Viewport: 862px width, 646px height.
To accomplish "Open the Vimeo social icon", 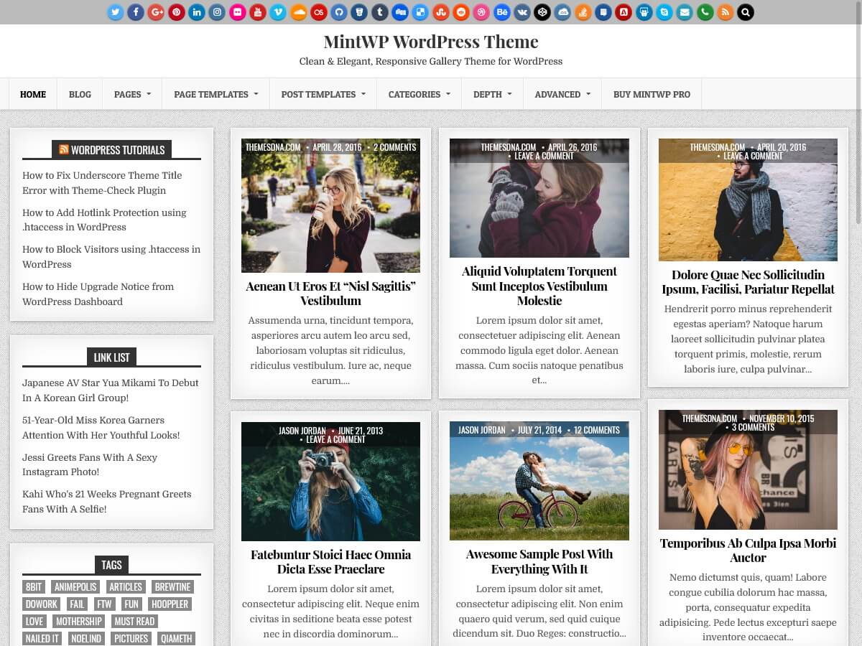I will coord(278,12).
